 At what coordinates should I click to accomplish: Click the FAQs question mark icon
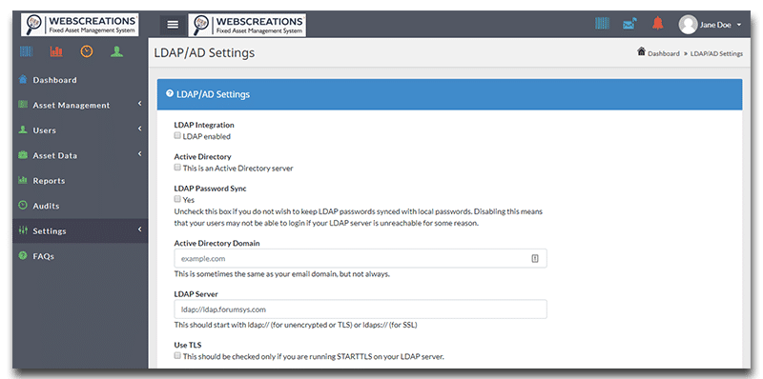click(x=22, y=255)
